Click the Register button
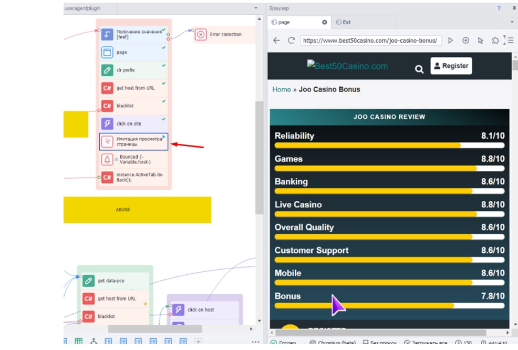This screenshot has width=518, height=350. (451, 66)
